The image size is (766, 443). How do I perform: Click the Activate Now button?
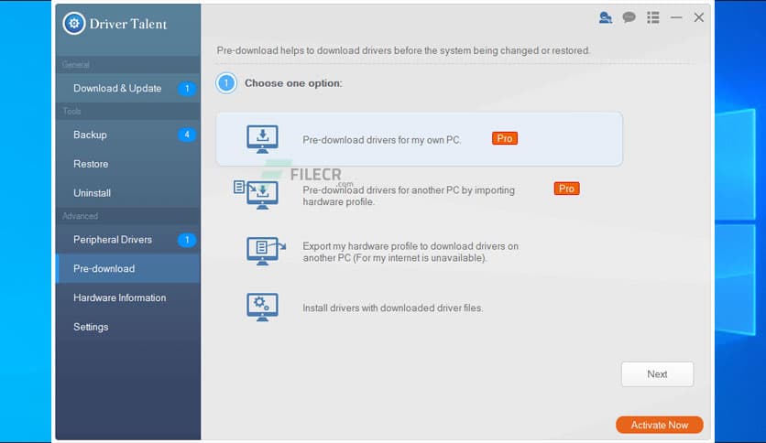pyautogui.click(x=660, y=425)
